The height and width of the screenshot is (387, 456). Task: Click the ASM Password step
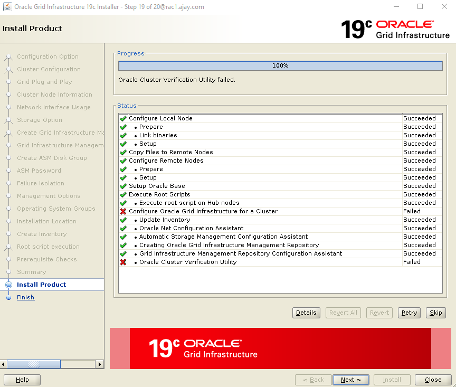(x=39, y=171)
